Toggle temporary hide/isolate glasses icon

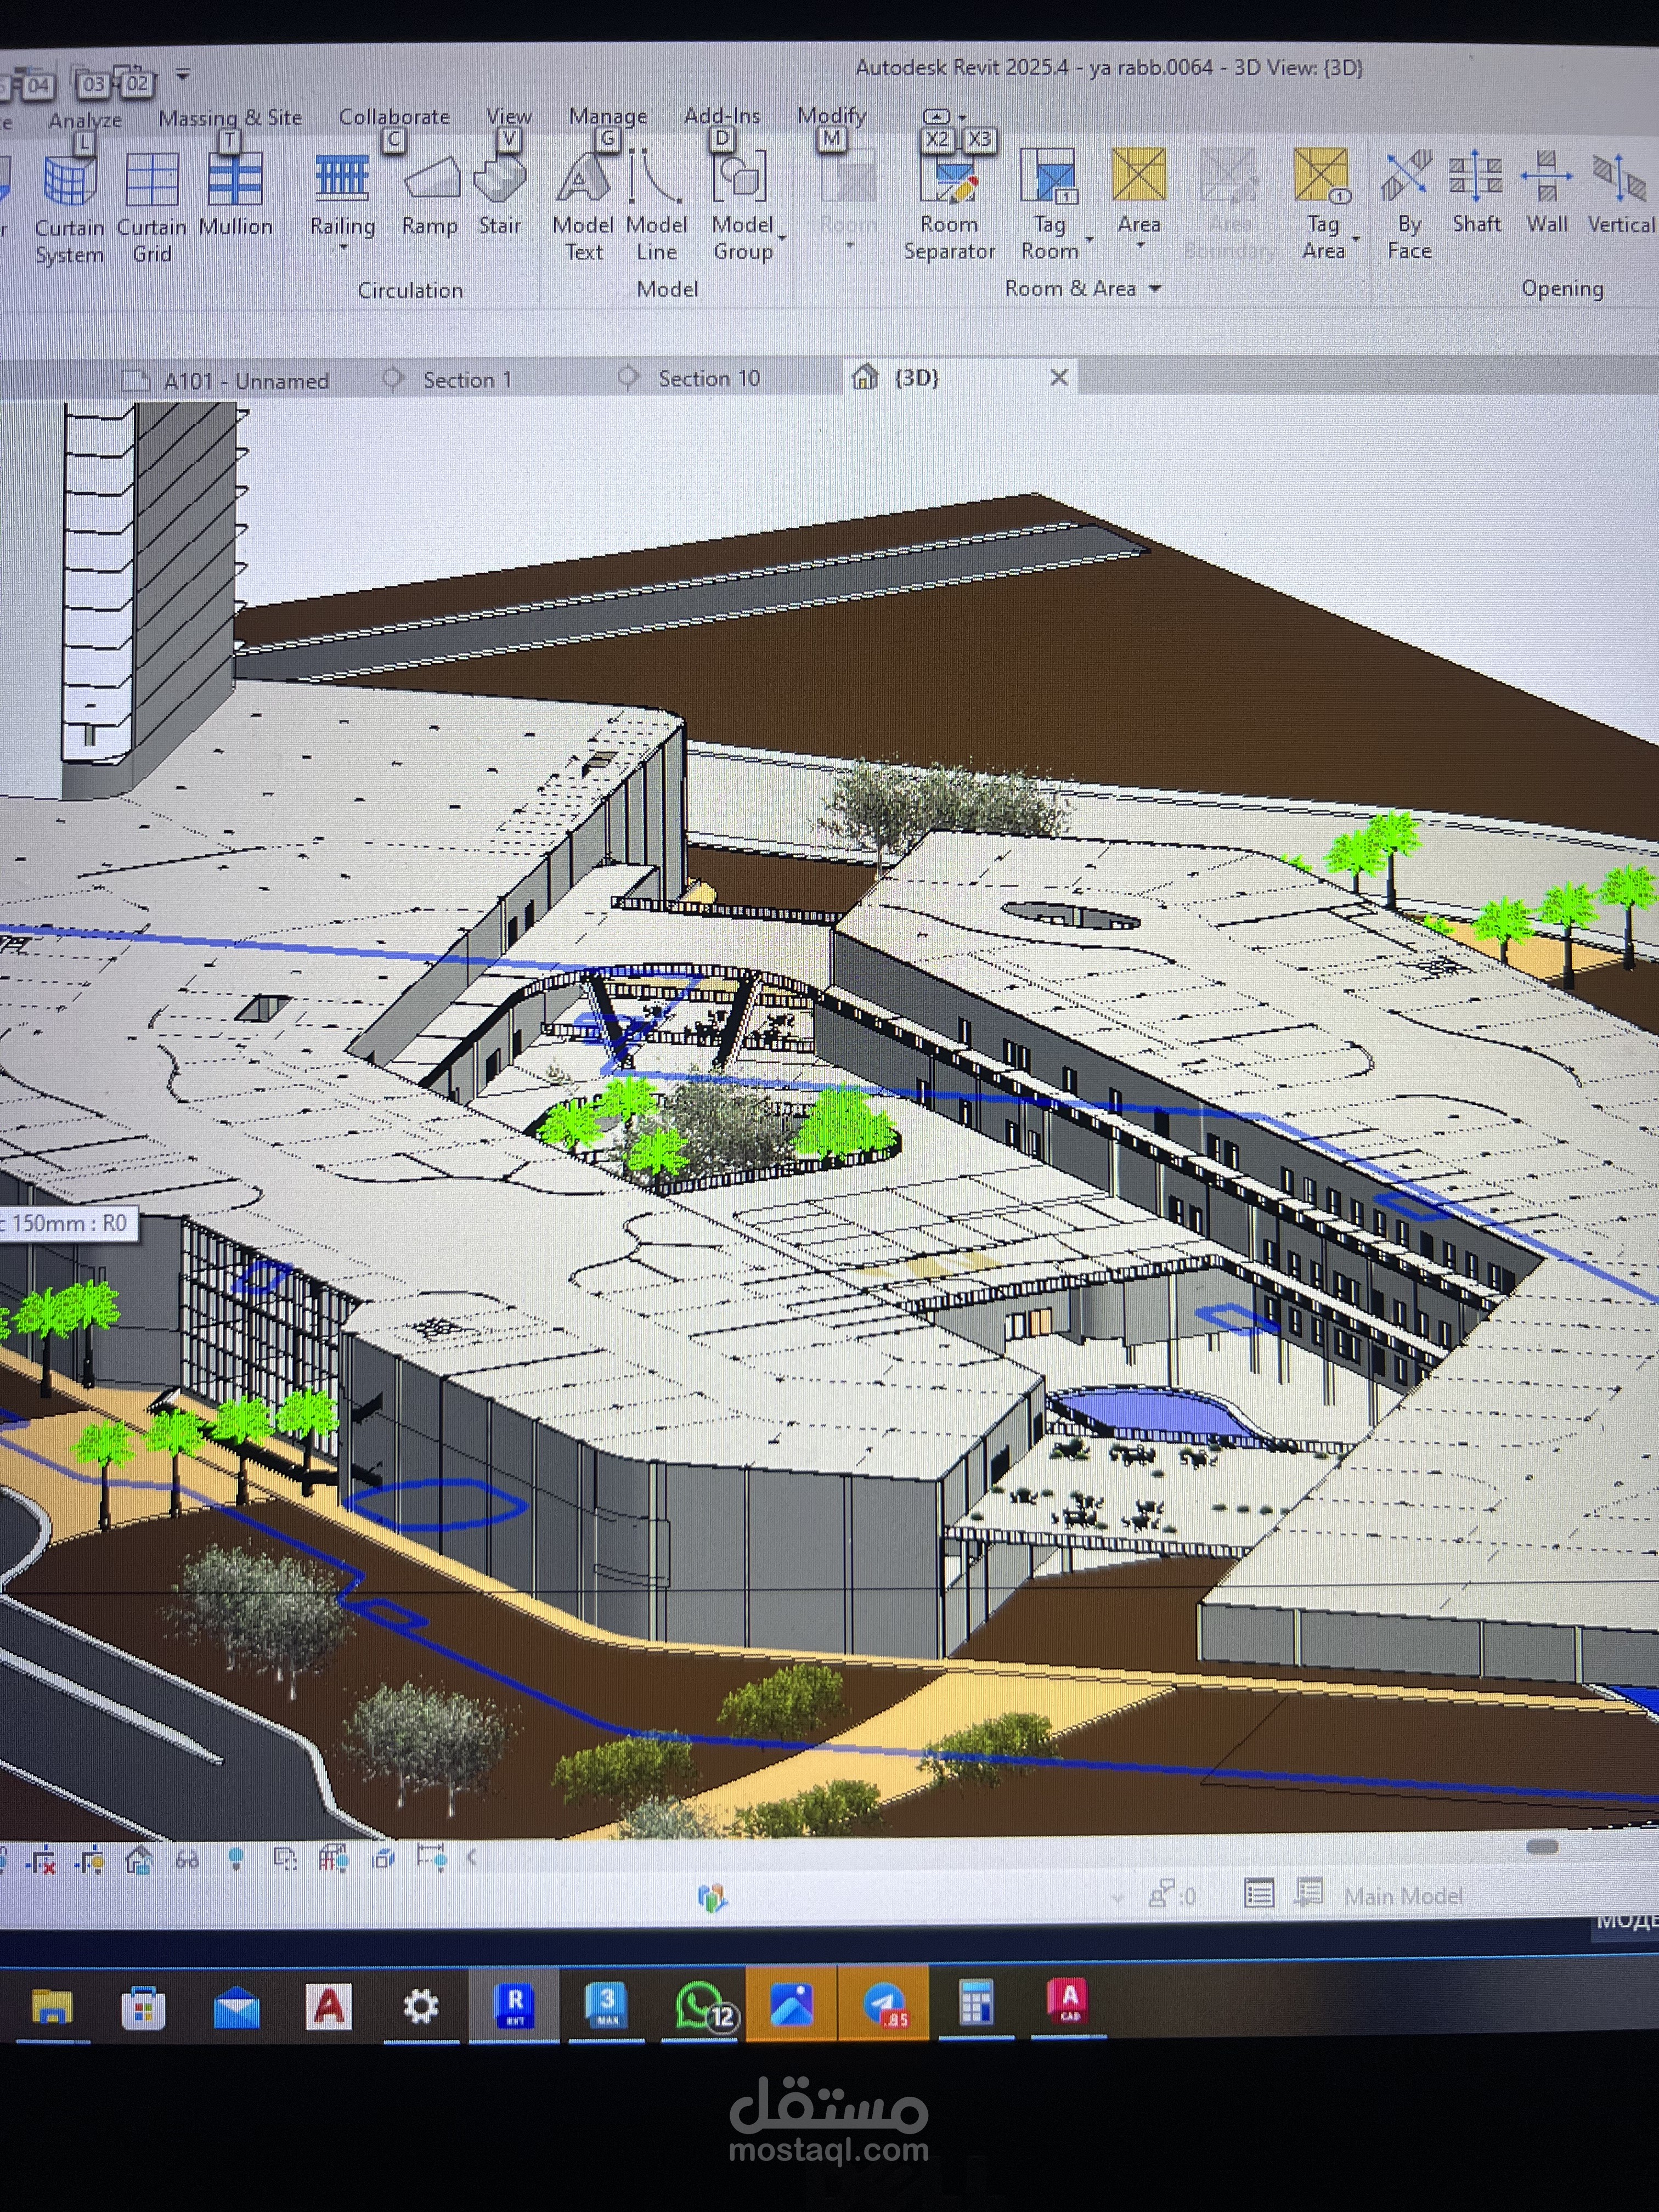pos(187,1860)
